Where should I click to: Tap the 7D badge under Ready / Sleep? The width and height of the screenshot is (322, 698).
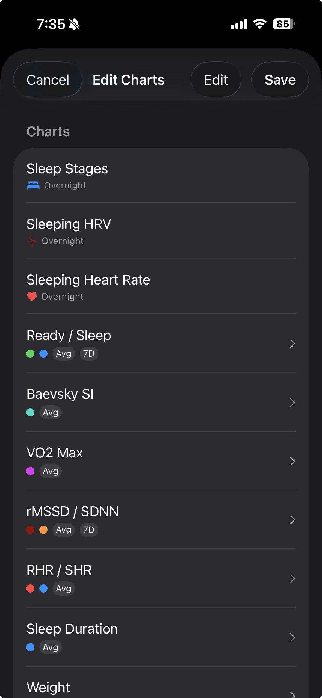[x=89, y=354]
